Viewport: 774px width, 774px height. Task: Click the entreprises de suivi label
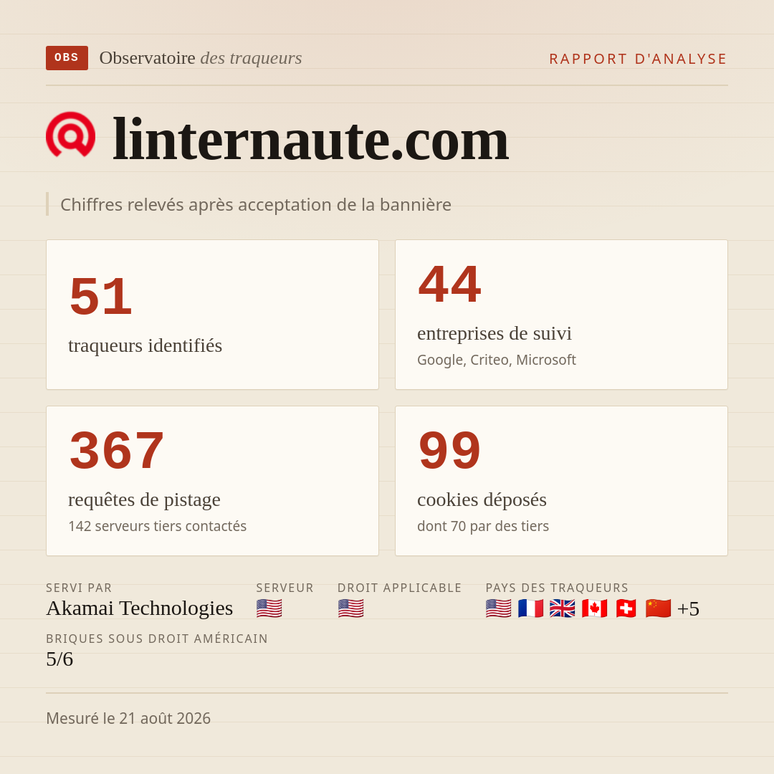tap(494, 333)
